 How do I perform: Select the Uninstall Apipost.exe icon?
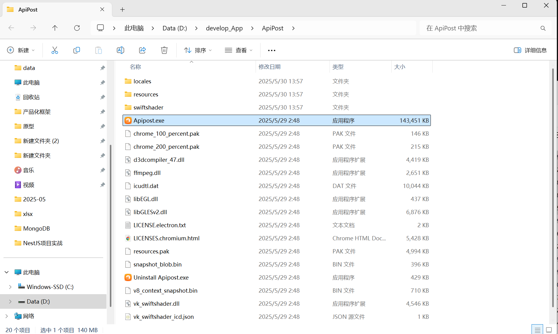[128, 277]
